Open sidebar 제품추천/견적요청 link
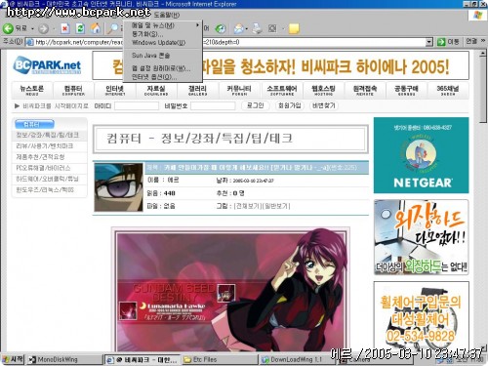488x366 pixels. tap(40, 157)
